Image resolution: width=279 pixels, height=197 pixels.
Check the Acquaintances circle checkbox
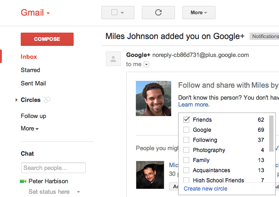click(x=186, y=170)
